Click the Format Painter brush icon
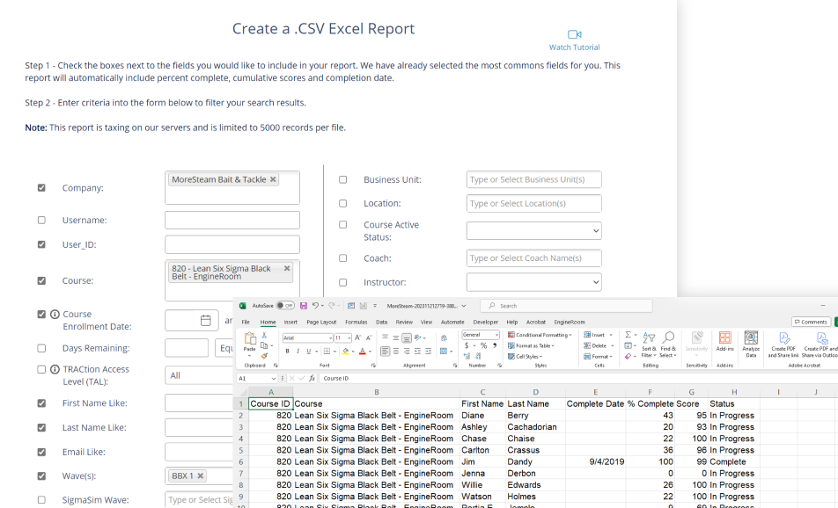This screenshot has width=838, height=508. click(x=264, y=356)
